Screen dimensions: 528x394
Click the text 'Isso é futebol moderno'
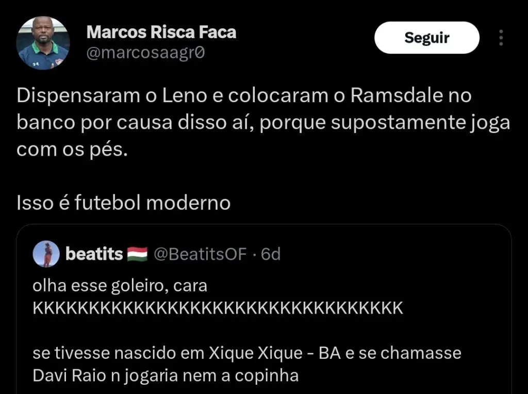click(x=123, y=203)
